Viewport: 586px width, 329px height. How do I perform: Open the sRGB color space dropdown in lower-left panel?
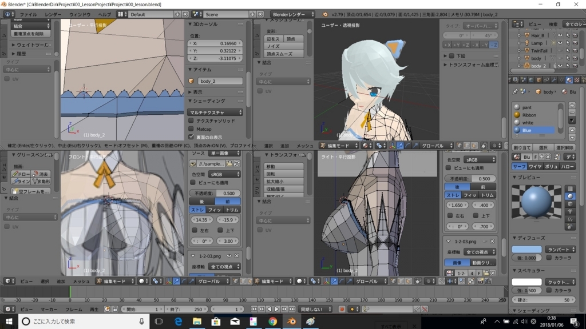(224, 174)
